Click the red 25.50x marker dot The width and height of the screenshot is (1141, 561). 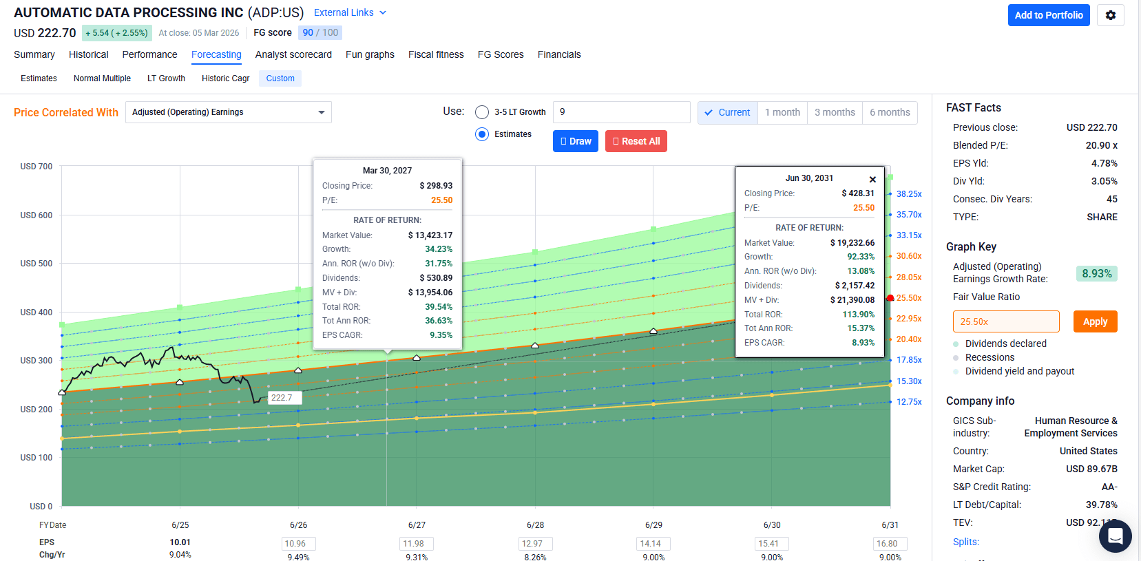[890, 298]
